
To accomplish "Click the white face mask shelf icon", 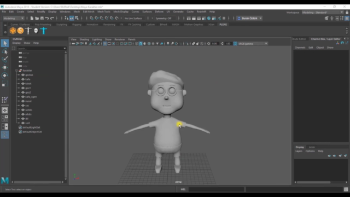I will click(x=36, y=31).
